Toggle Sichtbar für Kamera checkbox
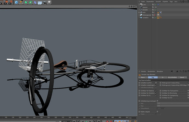 (x=156, y=91)
